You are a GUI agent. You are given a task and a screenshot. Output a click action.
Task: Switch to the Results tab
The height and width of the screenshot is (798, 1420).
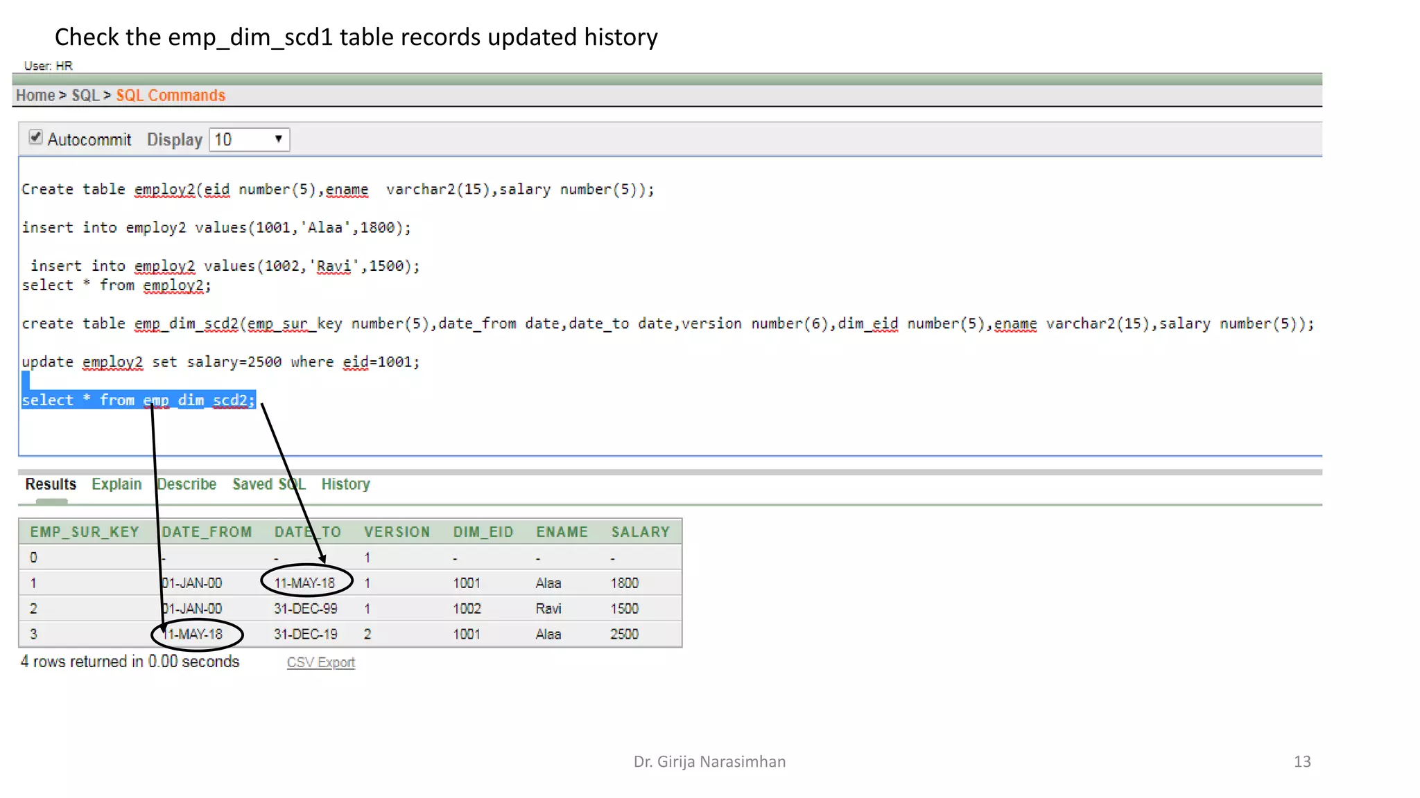[51, 484]
